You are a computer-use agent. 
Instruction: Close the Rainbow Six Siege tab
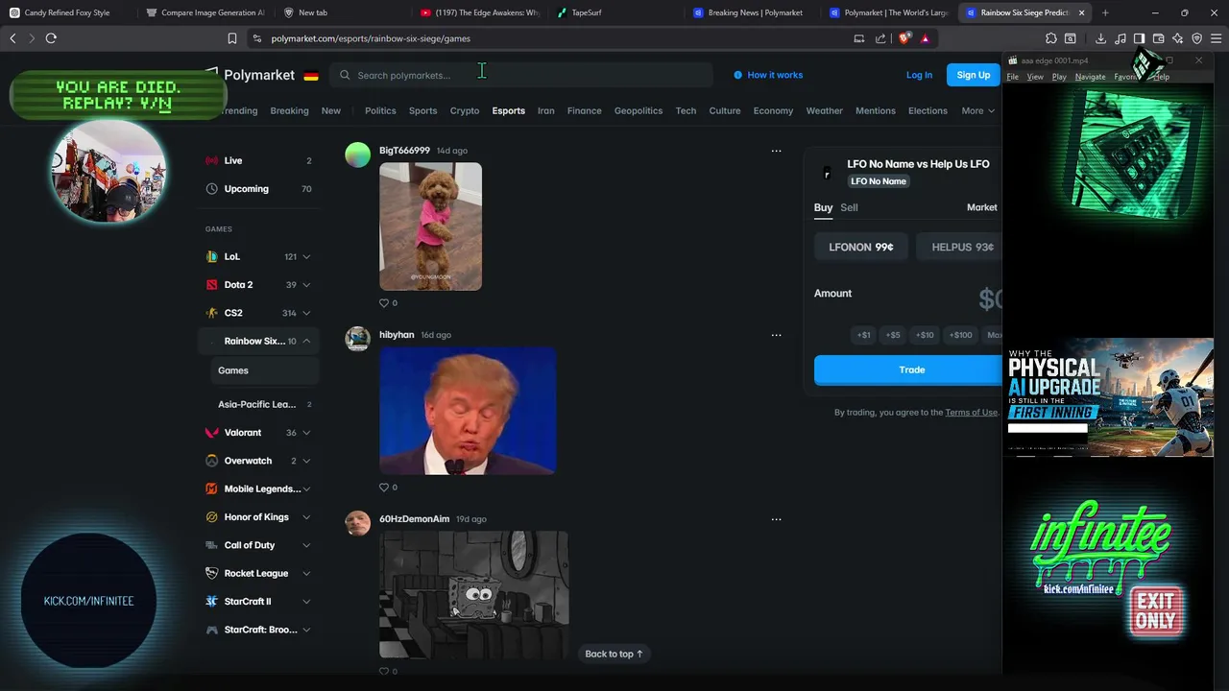click(x=1081, y=12)
